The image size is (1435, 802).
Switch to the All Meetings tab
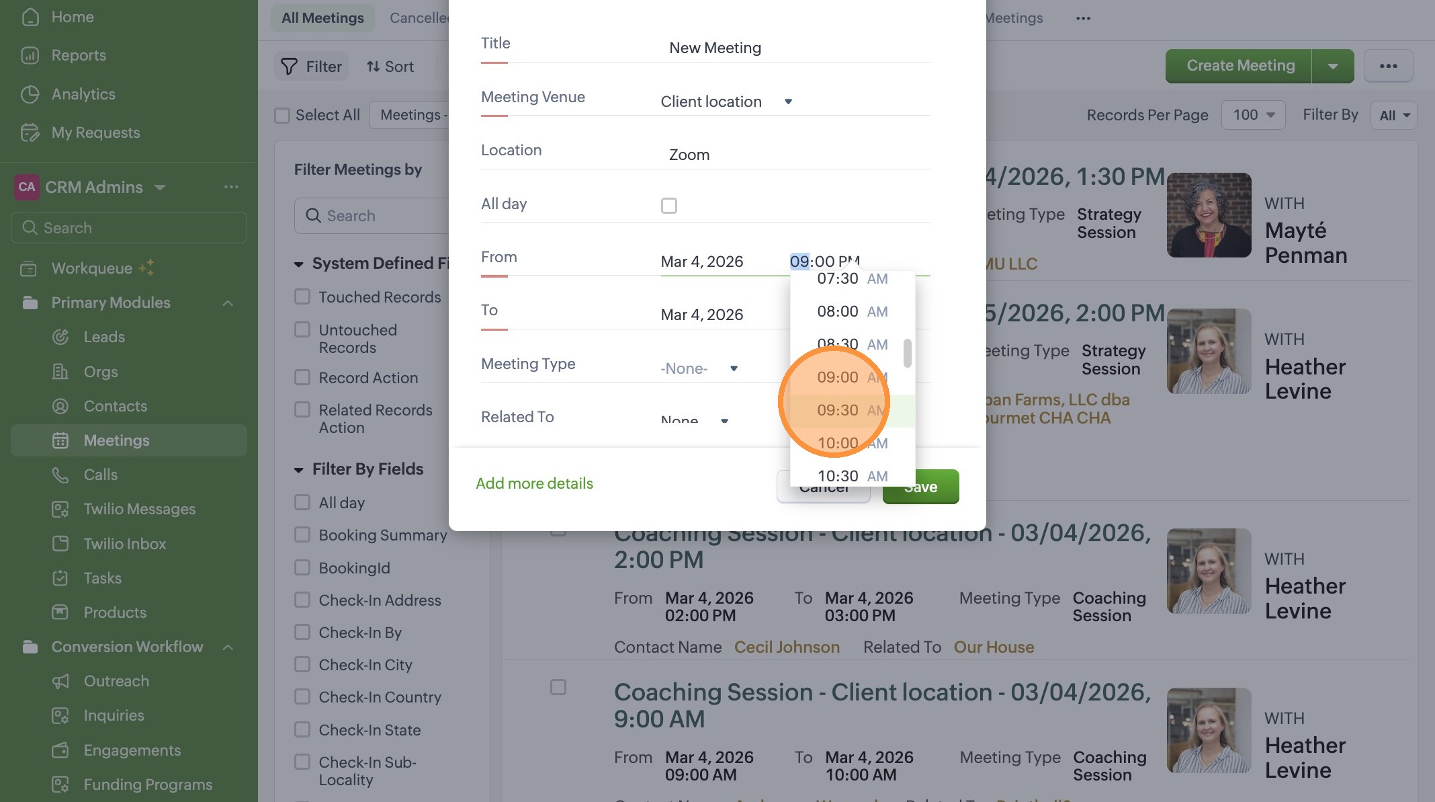322,18
